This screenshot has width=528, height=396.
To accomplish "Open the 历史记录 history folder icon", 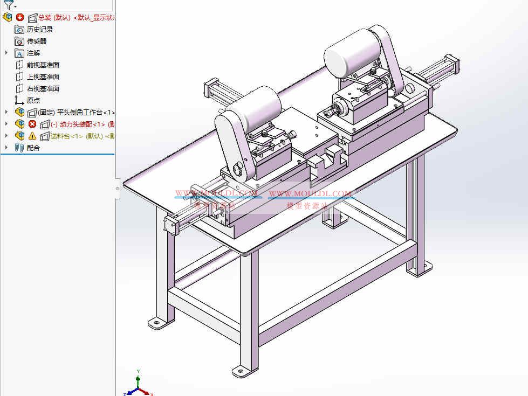I will (x=18, y=30).
